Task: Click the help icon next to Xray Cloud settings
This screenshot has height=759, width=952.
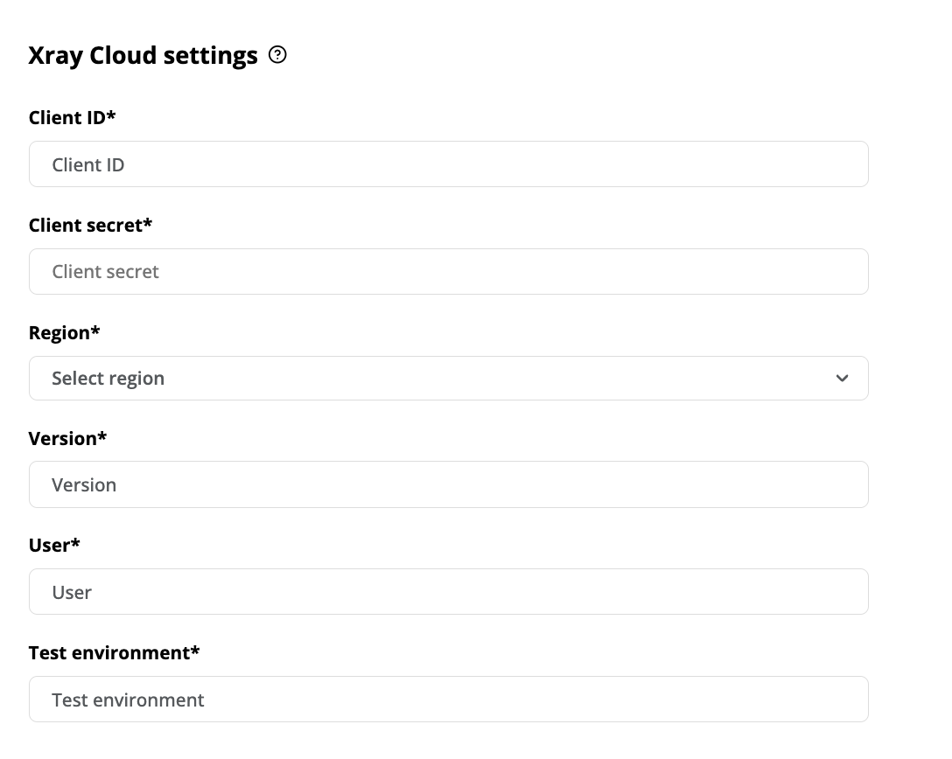Action: pos(277,54)
